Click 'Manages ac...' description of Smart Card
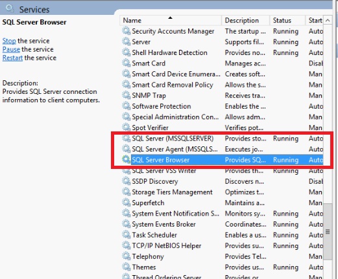338x279 pixels. 245,63
